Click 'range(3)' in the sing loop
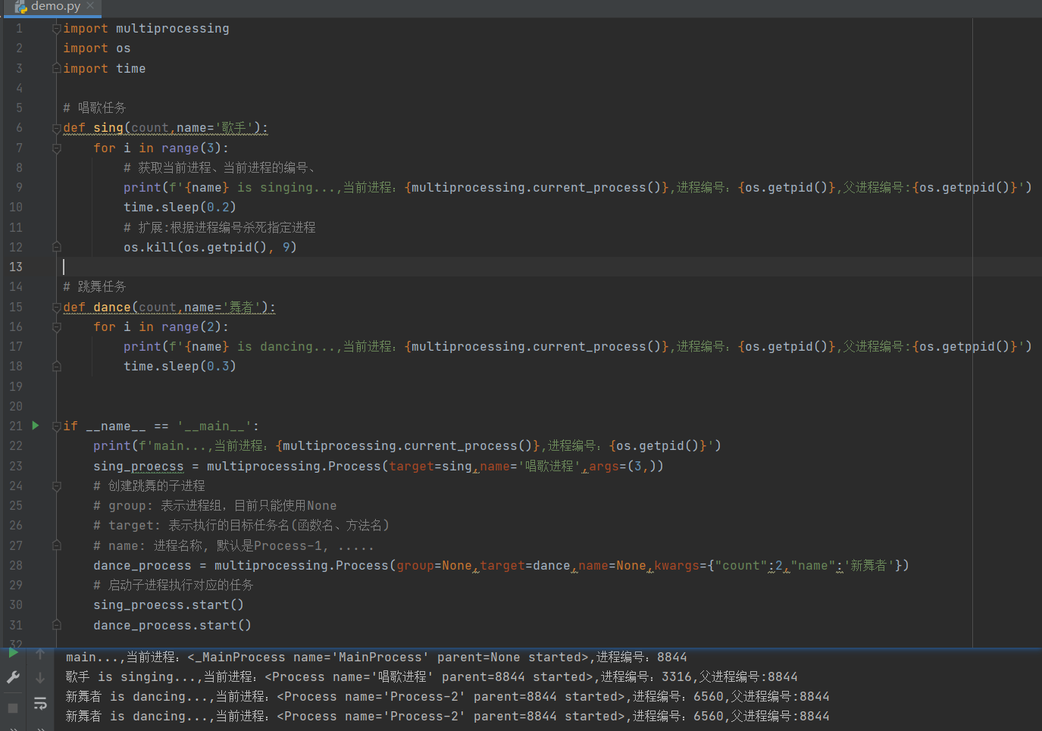1042x731 pixels. 191,148
